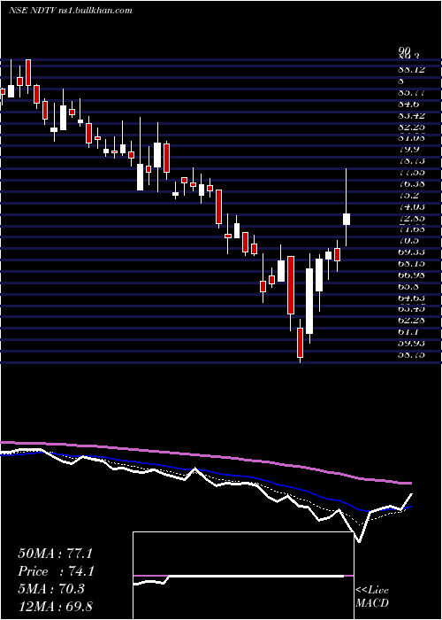Select the "Price : 74.1" reading
Screen dimensions: 442x620
(x=55, y=571)
